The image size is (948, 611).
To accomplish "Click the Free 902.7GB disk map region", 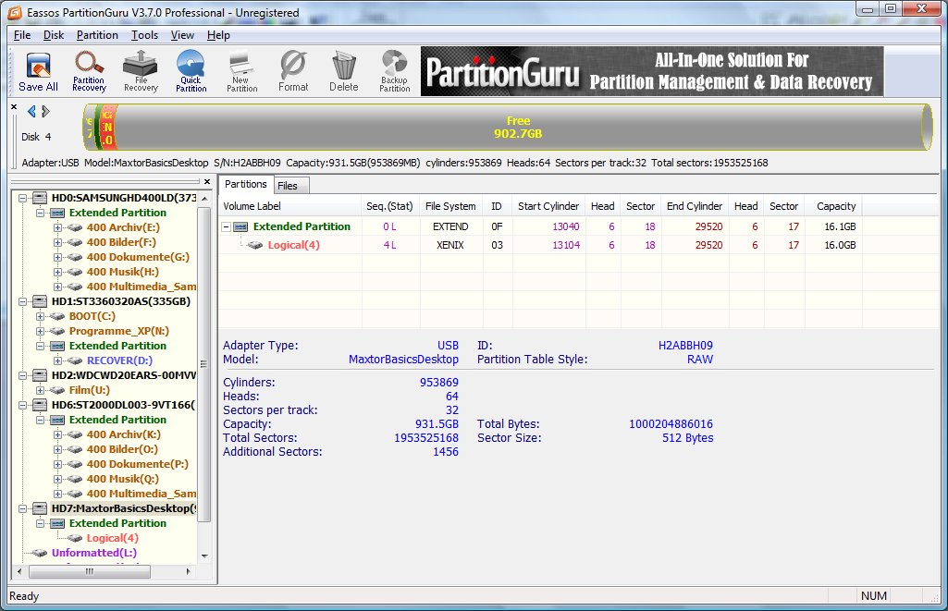I will coord(518,127).
